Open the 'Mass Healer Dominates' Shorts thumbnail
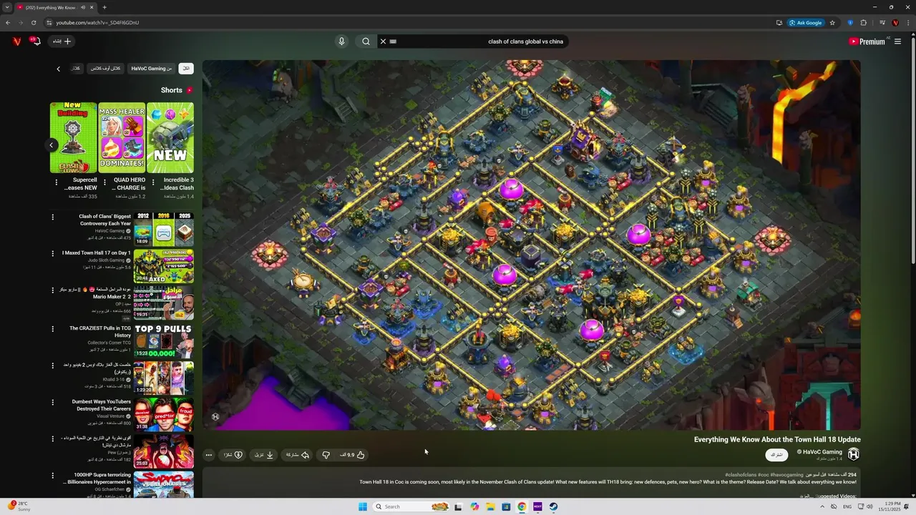The image size is (916, 515). [122, 137]
